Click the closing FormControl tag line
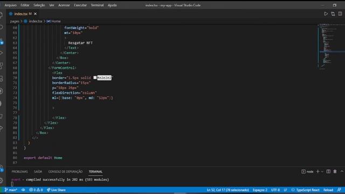 point(63,68)
